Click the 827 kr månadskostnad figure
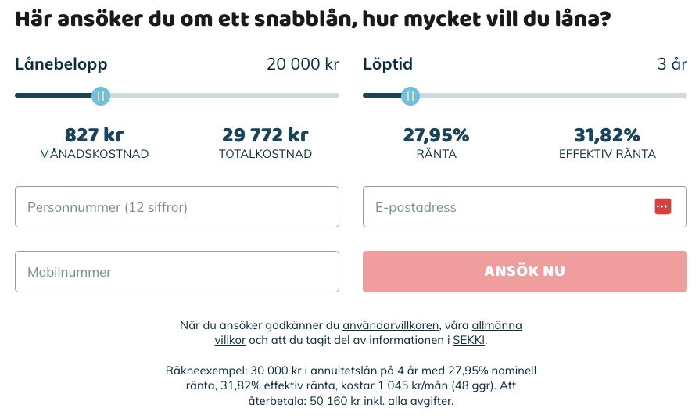699x419 pixels. point(94,135)
